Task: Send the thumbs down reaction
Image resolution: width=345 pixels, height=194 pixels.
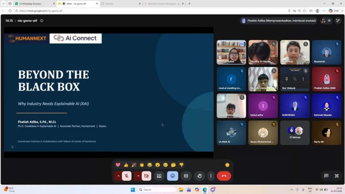Action: pyautogui.click(x=181, y=165)
